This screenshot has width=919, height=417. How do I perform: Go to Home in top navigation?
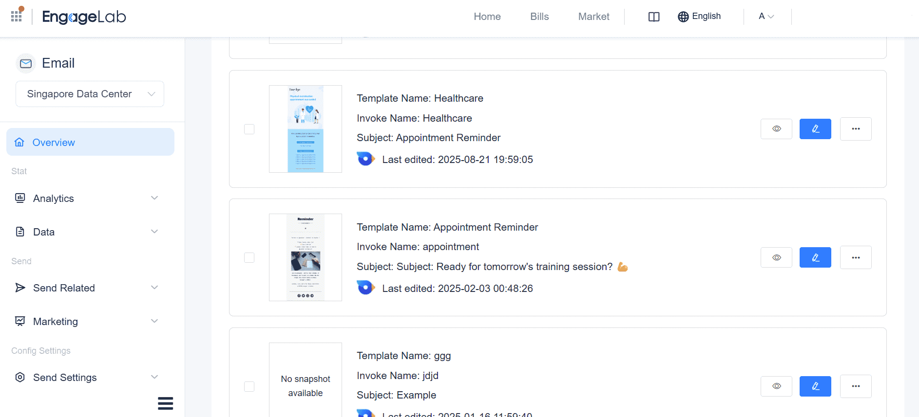(x=487, y=17)
